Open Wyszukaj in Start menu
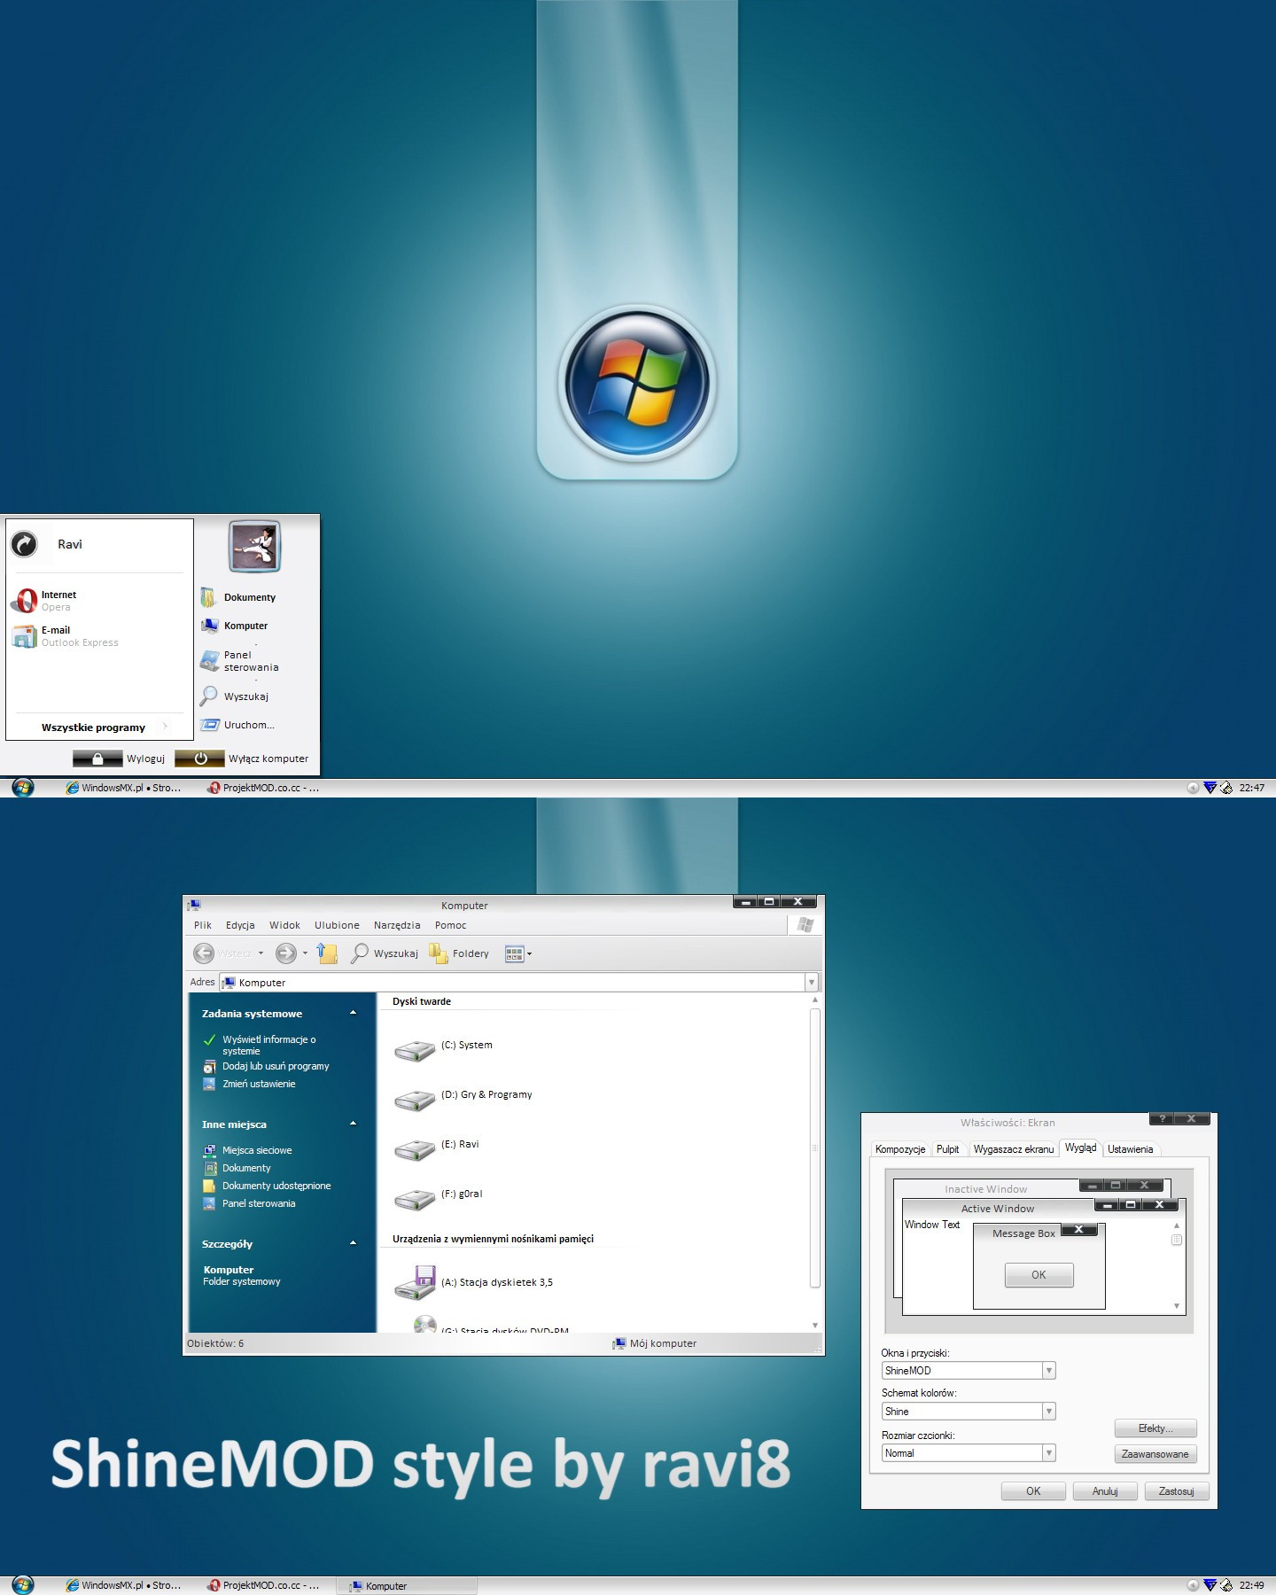Image resolution: width=1276 pixels, height=1595 pixels. pyautogui.click(x=235, y=696)
